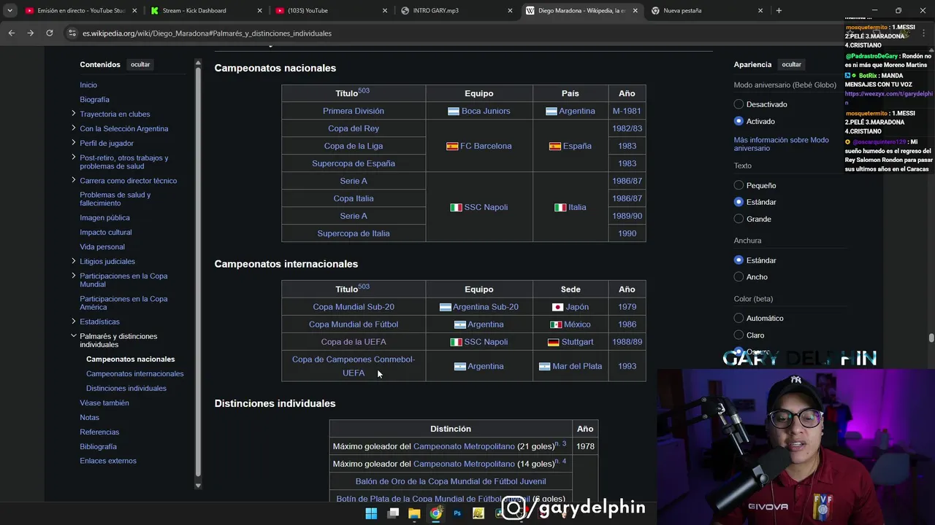Expand Trayectoria en clubes section
Viewport: 935px width, 525px height.
[73, 114]
